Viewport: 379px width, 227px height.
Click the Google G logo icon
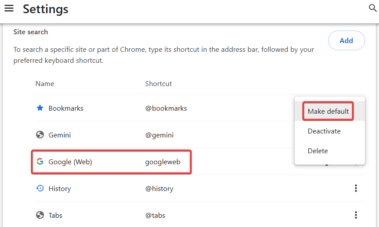point(40,162)
